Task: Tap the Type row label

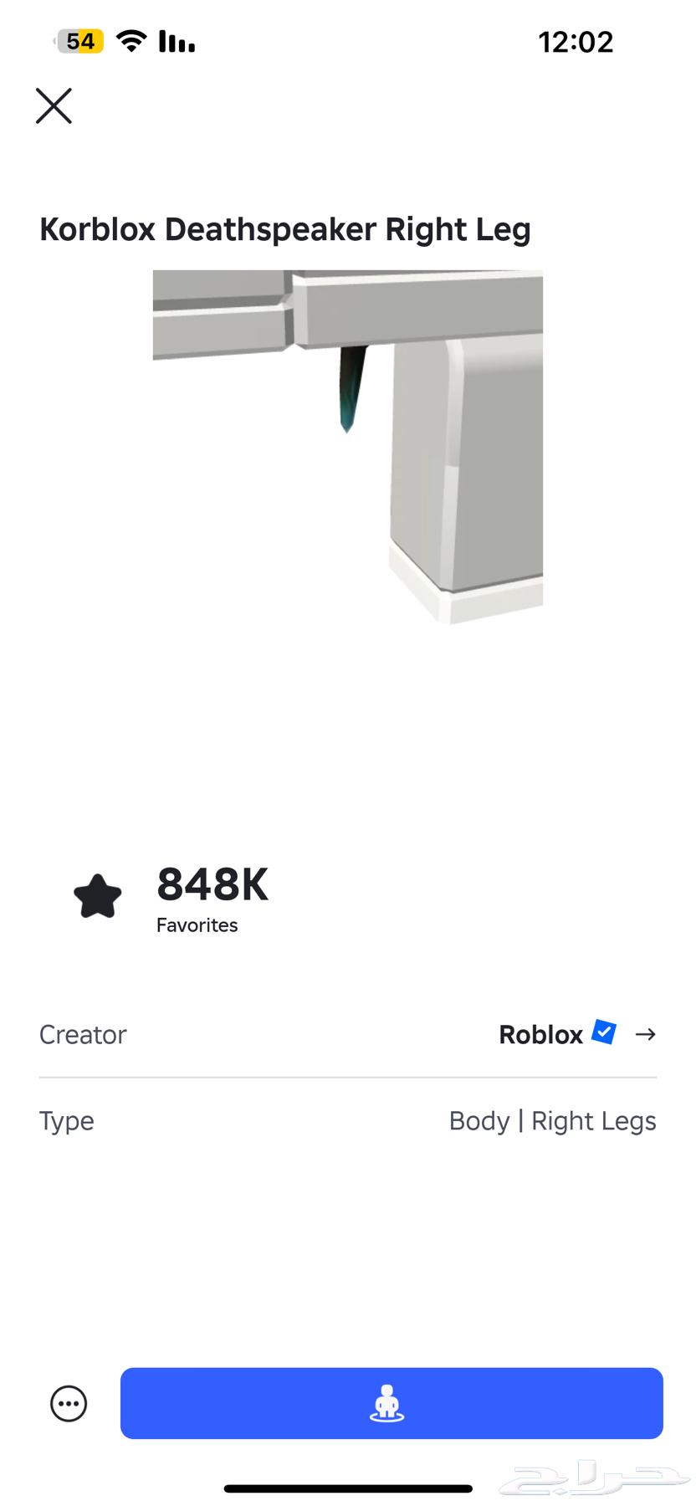Action: 67,1121
